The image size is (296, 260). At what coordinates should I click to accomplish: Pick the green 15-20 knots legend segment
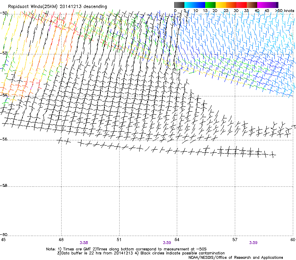pos(210,5)
